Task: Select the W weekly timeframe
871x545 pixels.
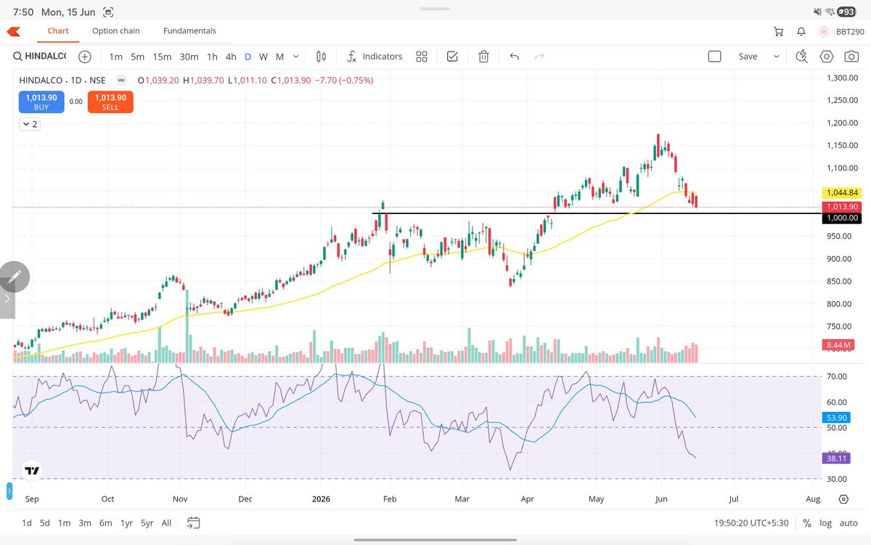Action: point(263,57)
